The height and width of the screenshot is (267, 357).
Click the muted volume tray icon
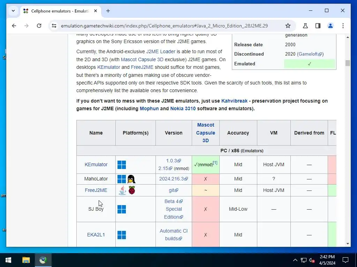(312, 260)
